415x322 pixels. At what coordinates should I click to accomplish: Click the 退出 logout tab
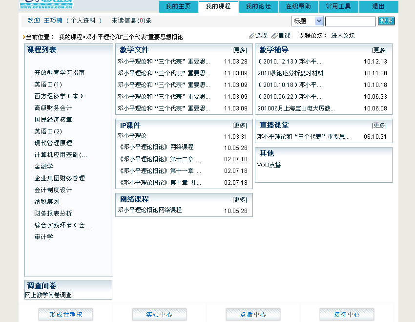tap(378, 6)
